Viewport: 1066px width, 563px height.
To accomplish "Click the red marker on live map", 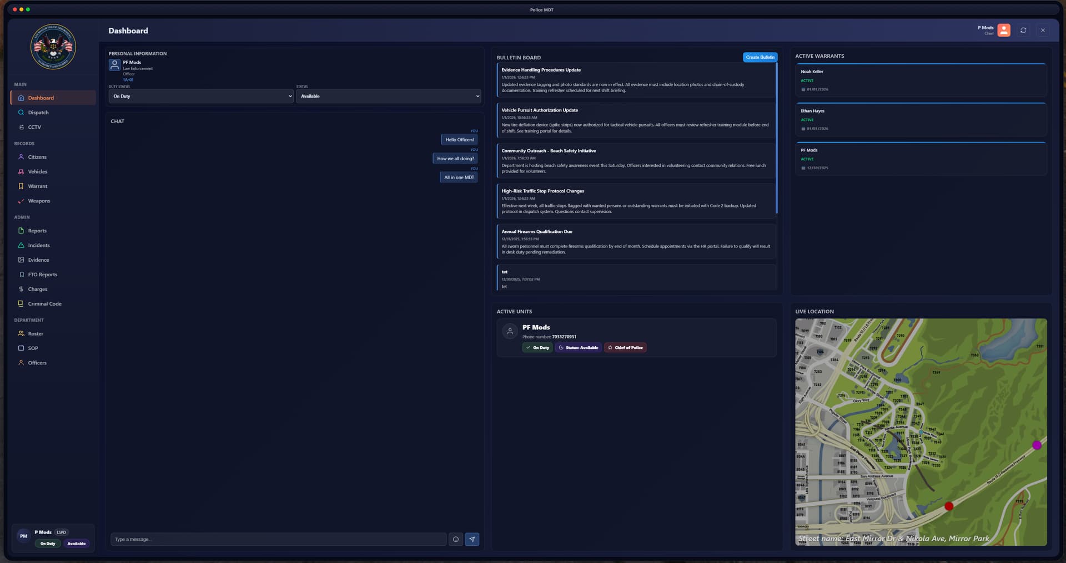I will pyautogui.click(x=949, y=506).
